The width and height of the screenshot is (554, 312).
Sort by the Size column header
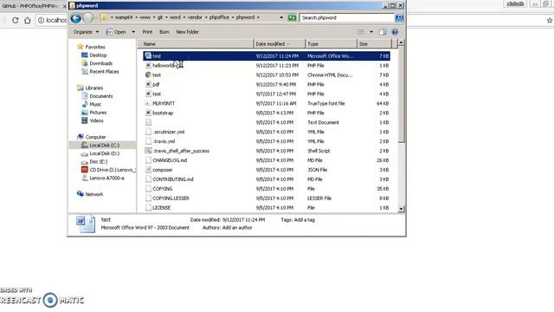click(375, 44)
